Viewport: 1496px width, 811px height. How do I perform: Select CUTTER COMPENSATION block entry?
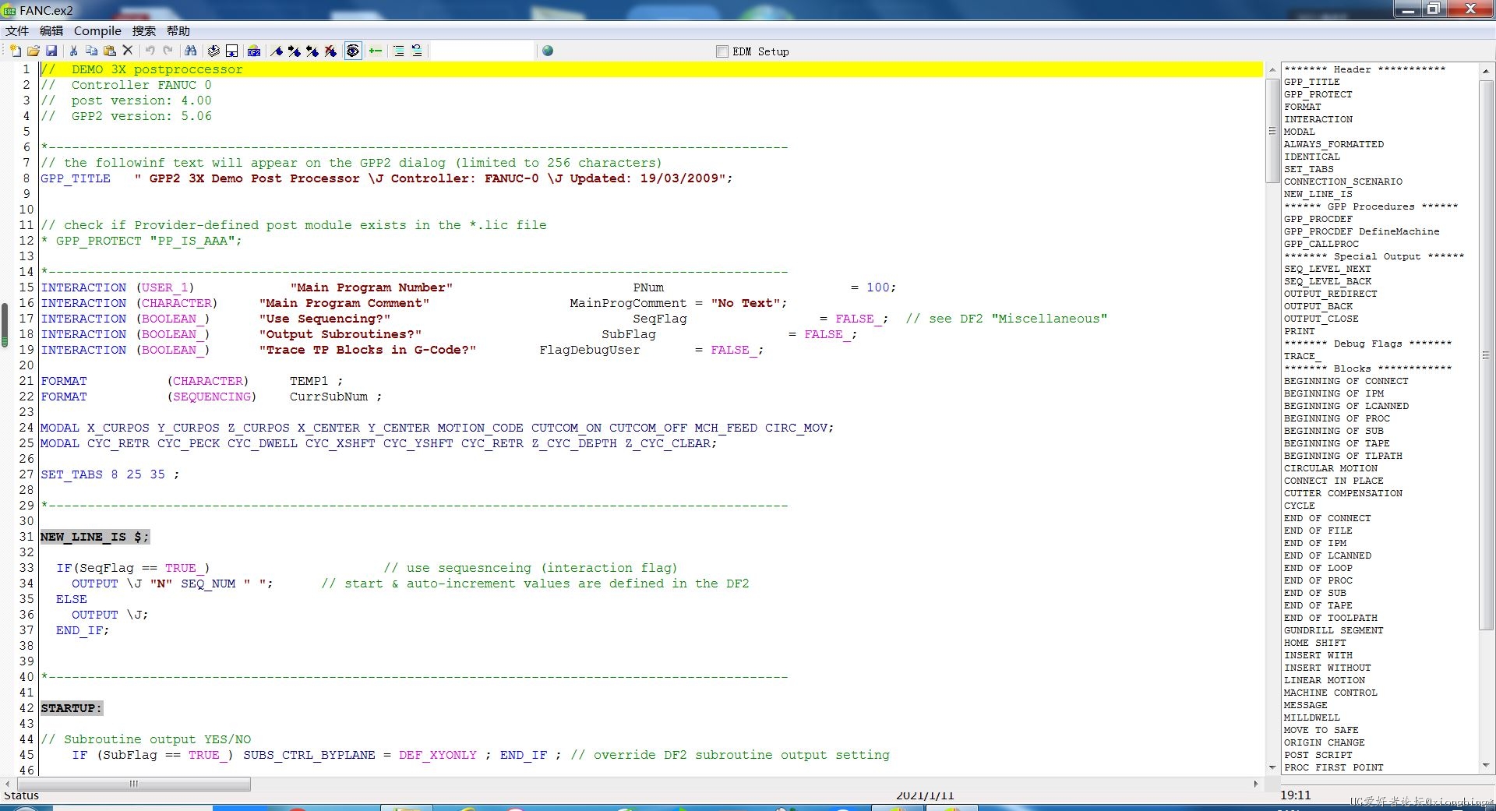point(1343,493)
